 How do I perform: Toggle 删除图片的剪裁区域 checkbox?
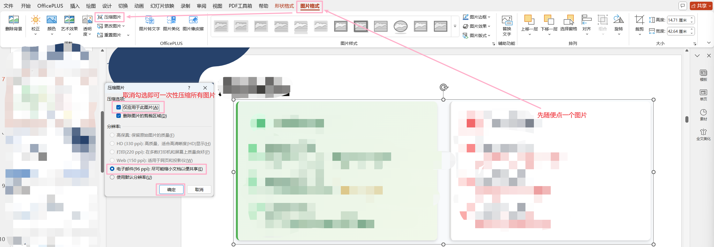[119, 116]
